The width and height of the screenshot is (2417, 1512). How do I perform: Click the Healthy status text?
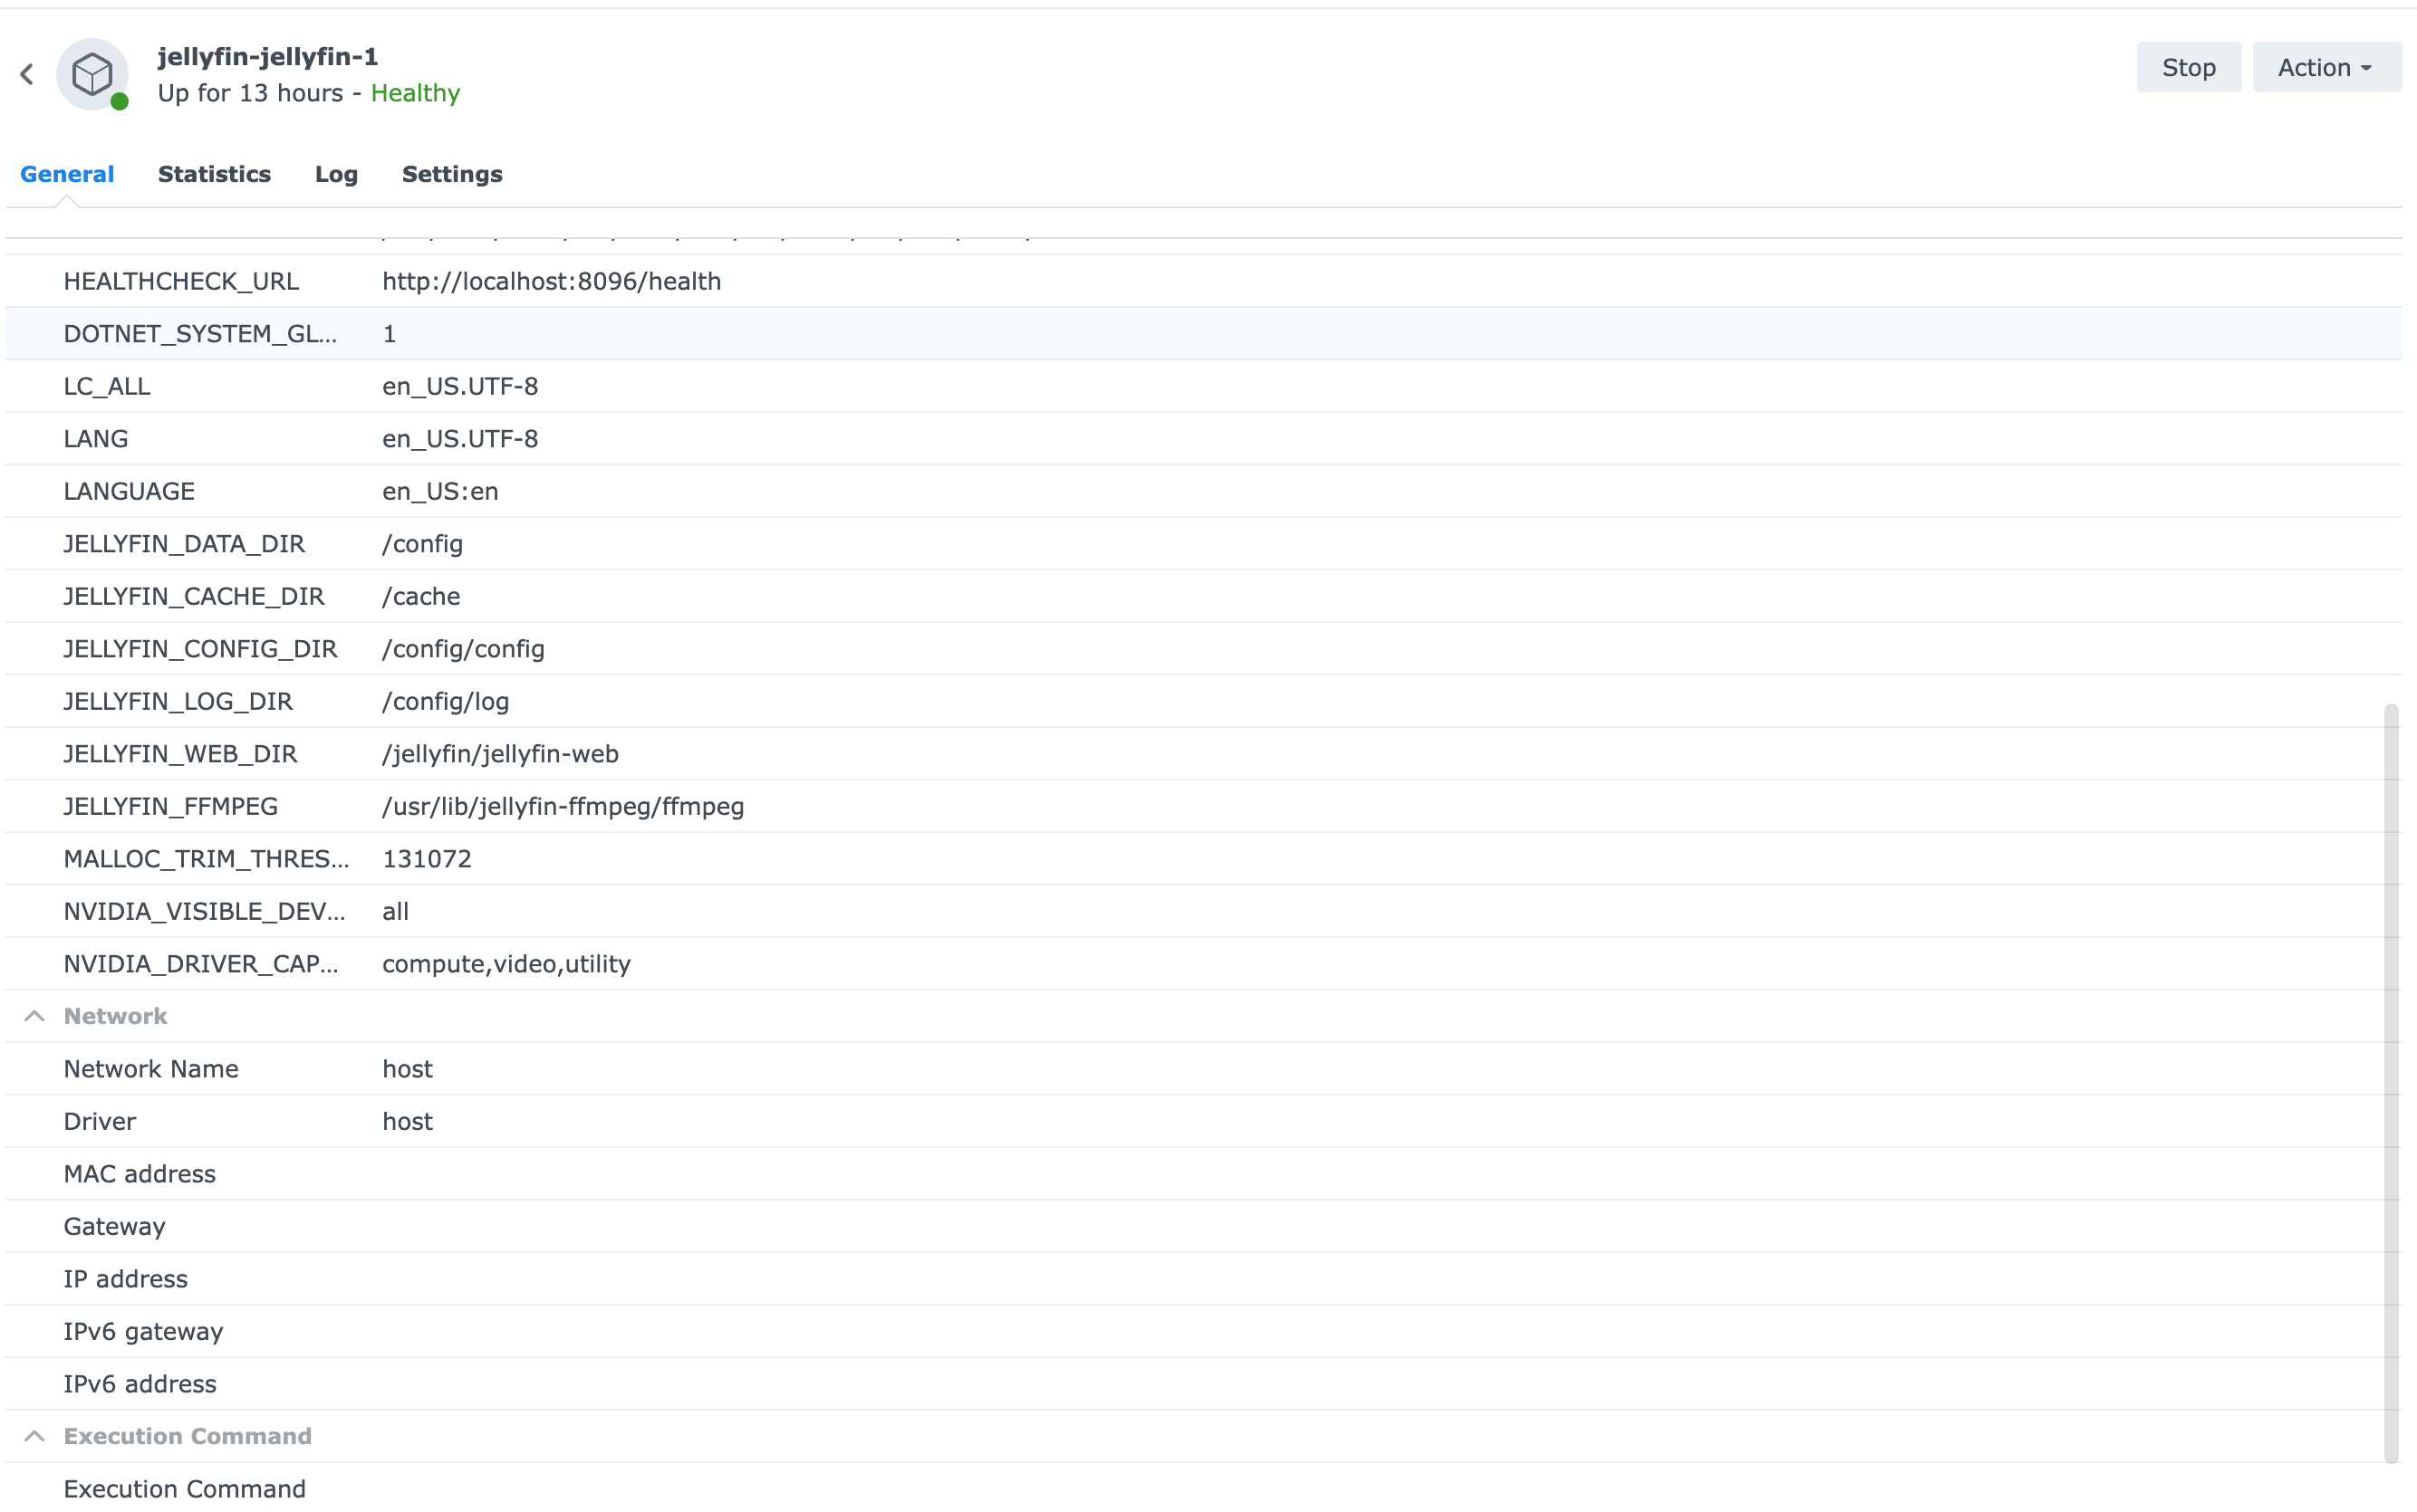pos(415,93)
